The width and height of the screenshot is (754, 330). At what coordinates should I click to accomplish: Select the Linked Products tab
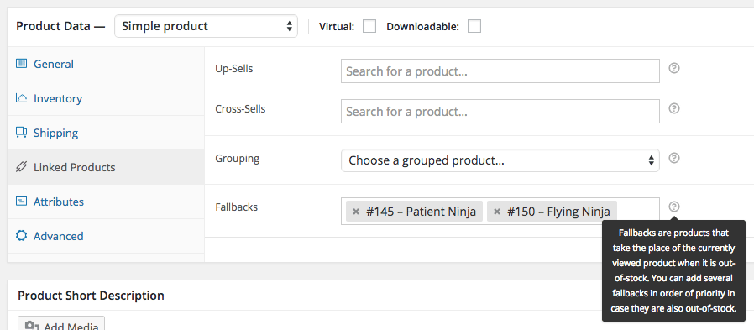click(106, 167)
